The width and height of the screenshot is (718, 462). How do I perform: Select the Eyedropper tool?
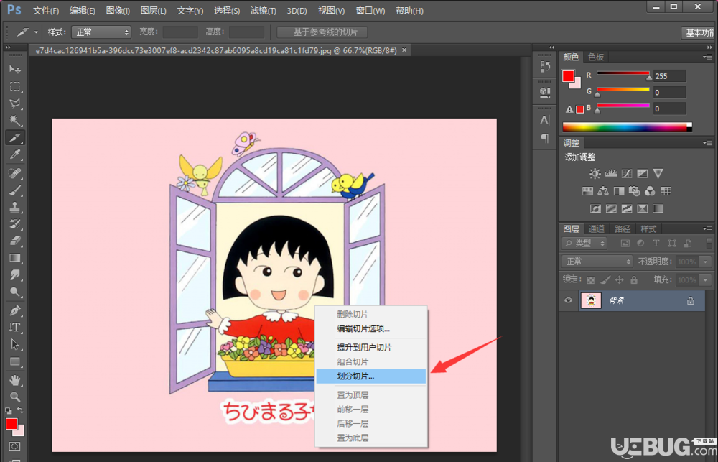(14, 155)
